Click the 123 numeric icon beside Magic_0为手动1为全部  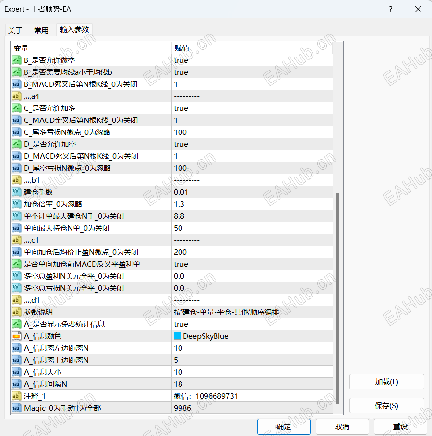tap(16, 408)
